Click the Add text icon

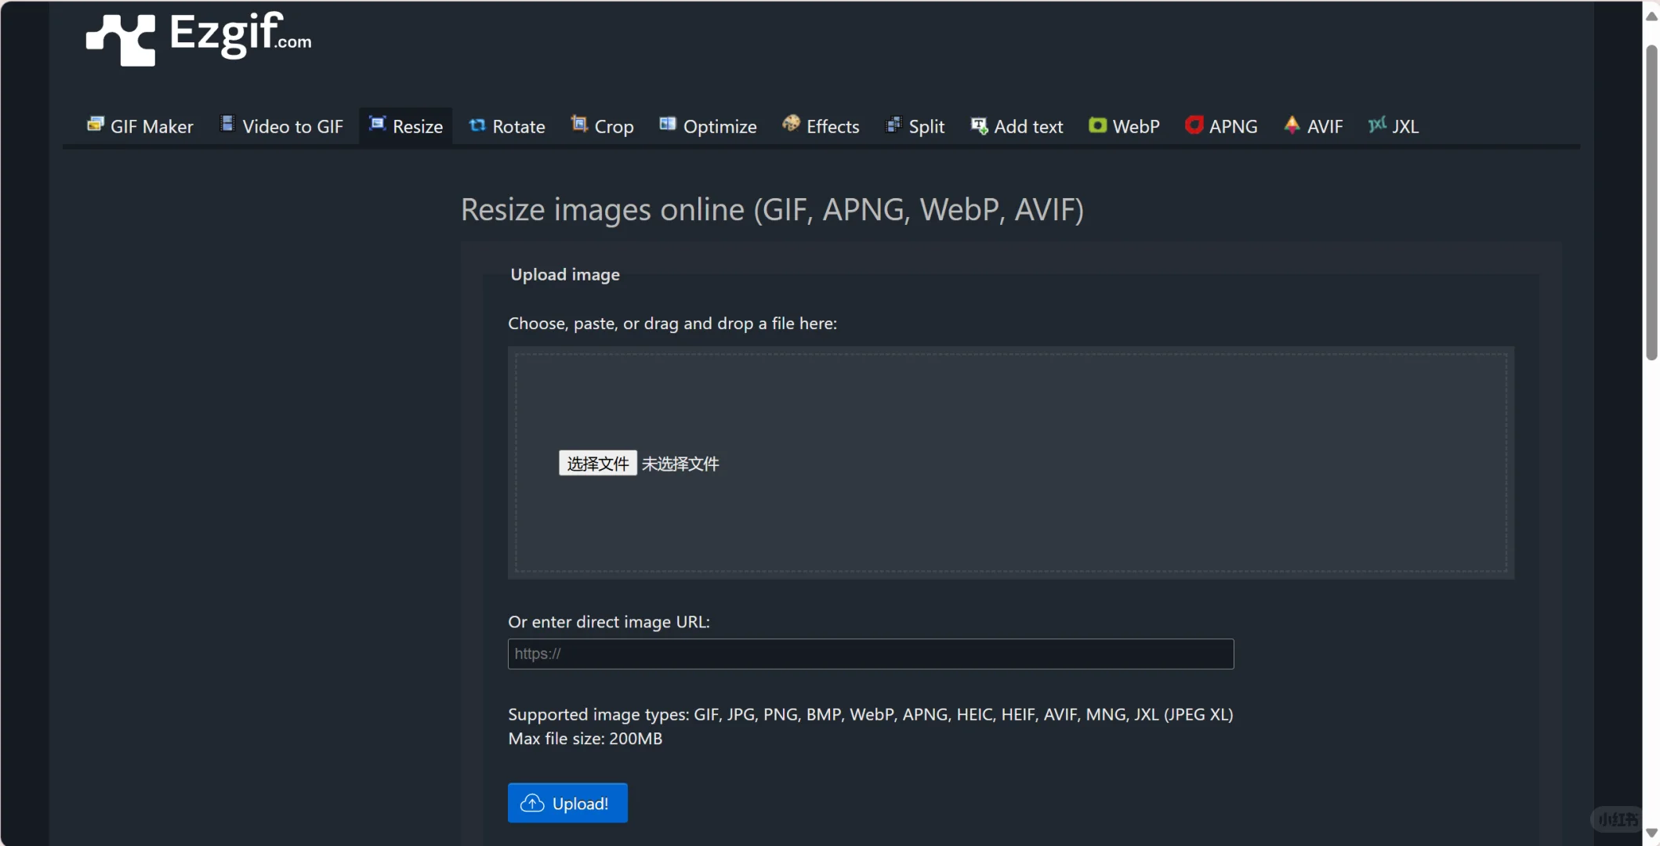click(979, 125)
